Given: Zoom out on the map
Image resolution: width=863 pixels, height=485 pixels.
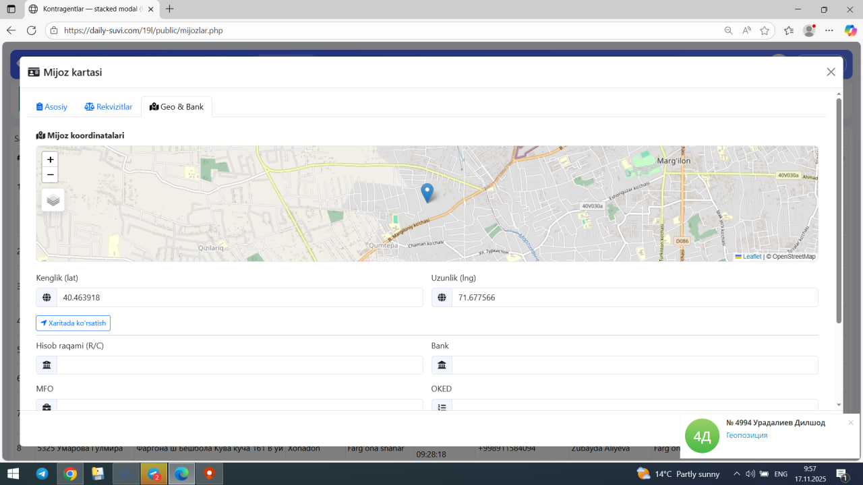Looking at the screenshot, I should click(x=50, y=175).
